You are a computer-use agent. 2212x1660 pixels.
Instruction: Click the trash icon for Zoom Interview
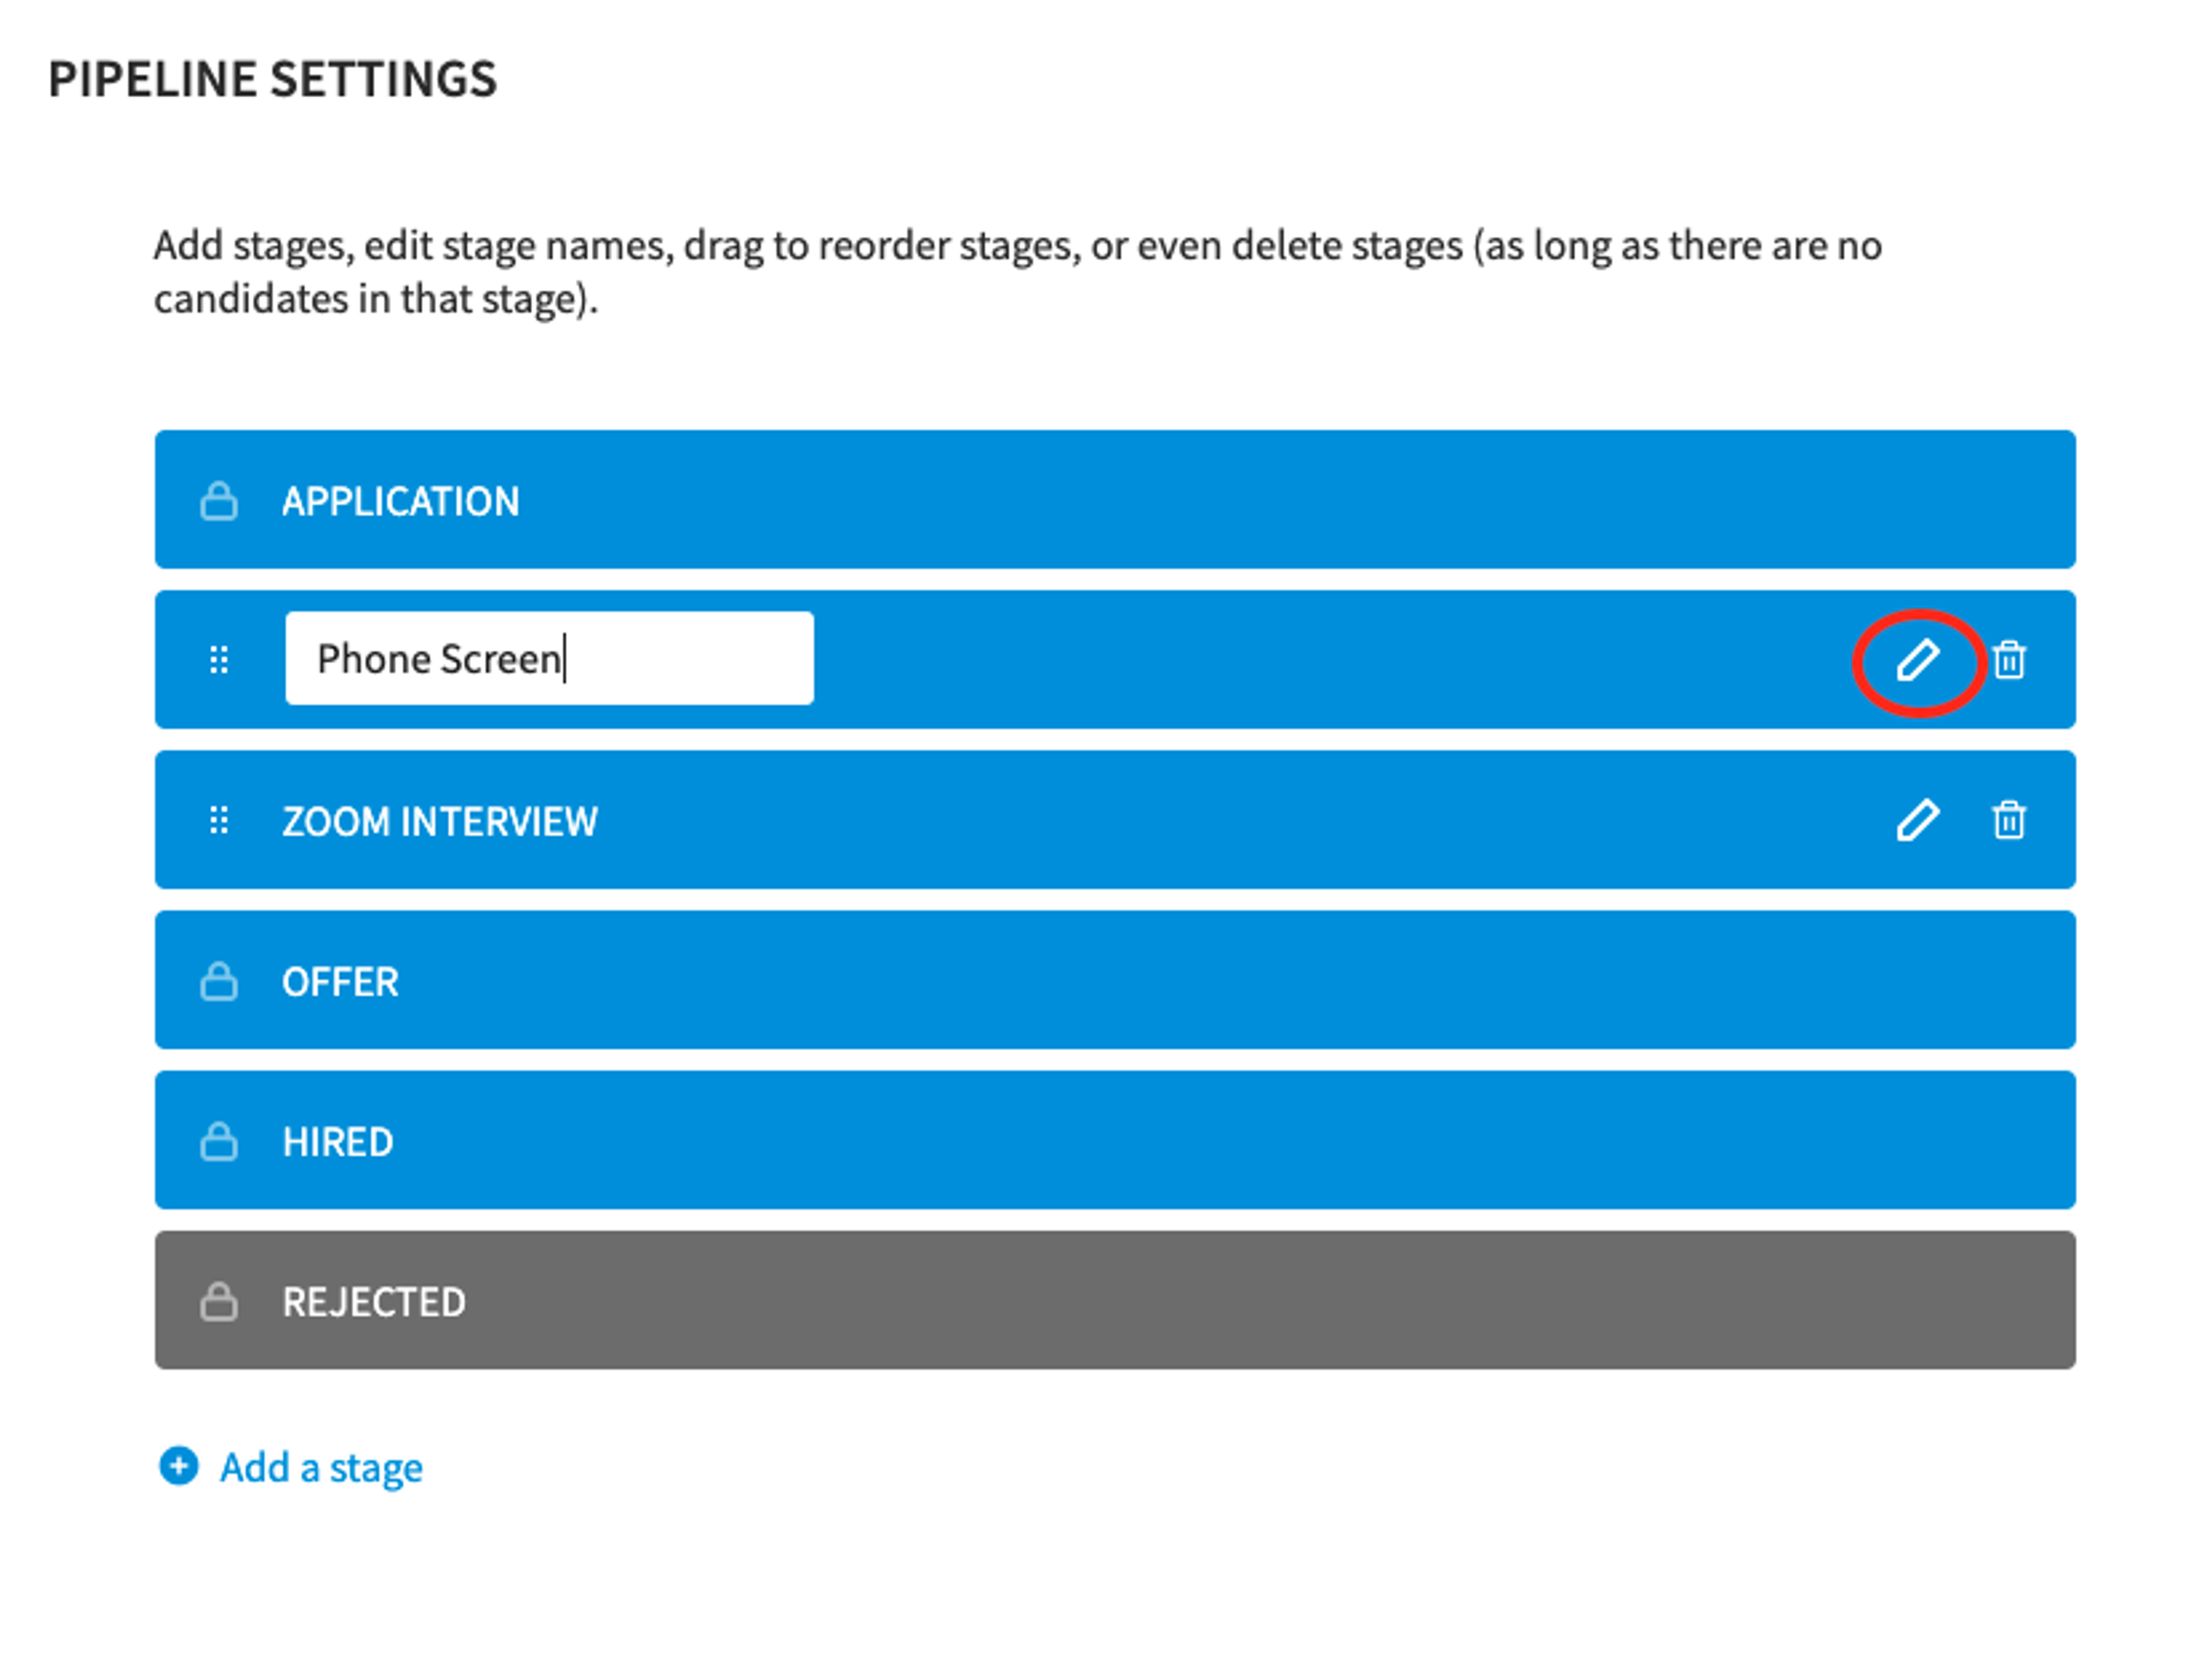(x=2008, y=820)
